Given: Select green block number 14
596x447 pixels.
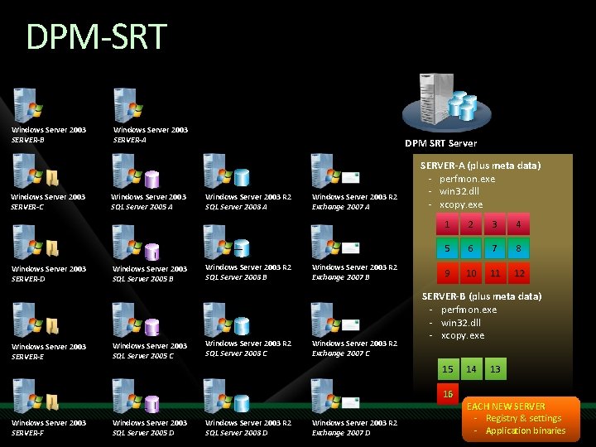Looking at the screenshot, I should (472, 368).
